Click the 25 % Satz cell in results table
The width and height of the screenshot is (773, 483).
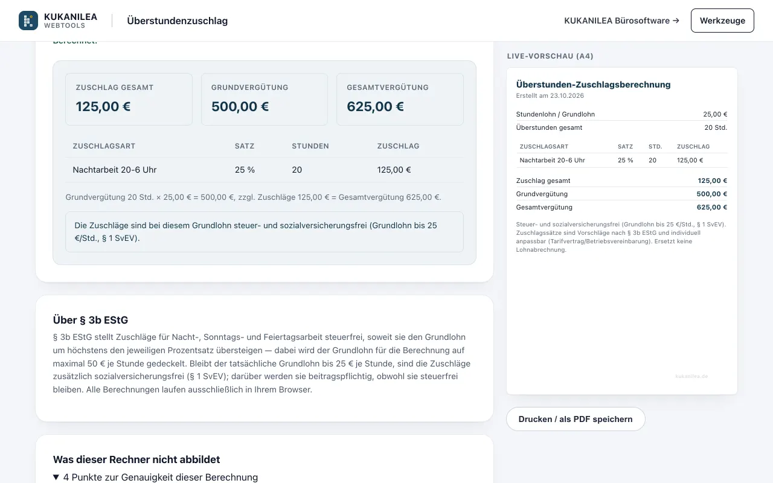tap(245, 170)
